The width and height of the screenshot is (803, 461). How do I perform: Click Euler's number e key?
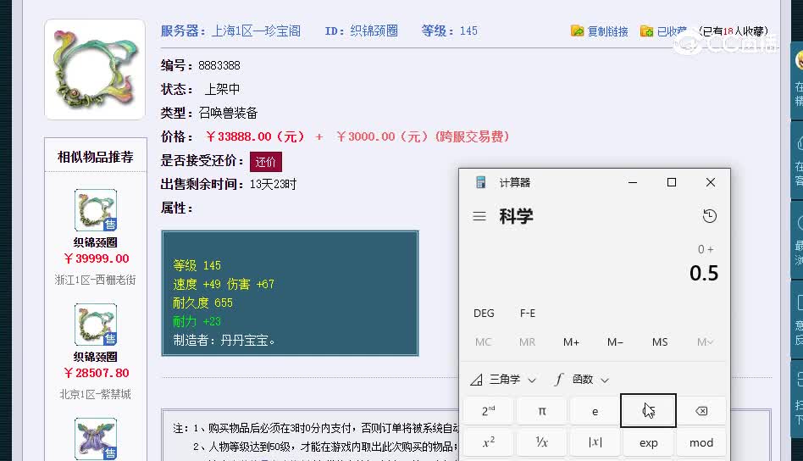coord(595,411)
